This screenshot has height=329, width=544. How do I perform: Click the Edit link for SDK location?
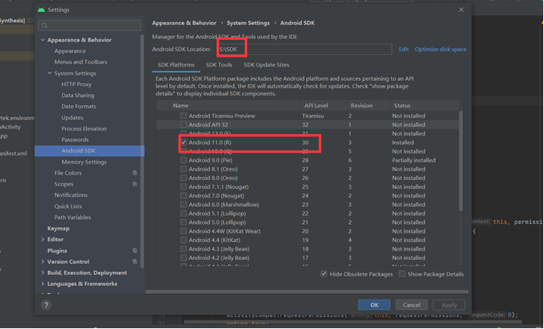(403, 49)
